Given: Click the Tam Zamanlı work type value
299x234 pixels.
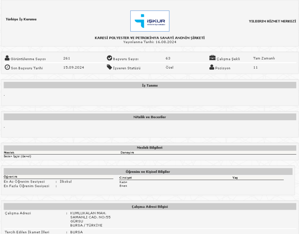Looking at the screenshot, I should tap(264, 58).
